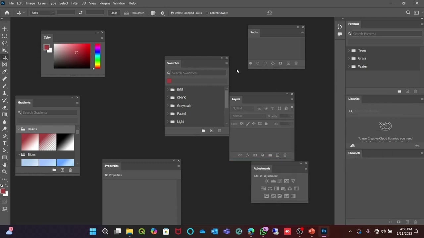This screenshot has width=424, height=238.
Task: Expand the Trees pattern group
Action: [349, 51]
